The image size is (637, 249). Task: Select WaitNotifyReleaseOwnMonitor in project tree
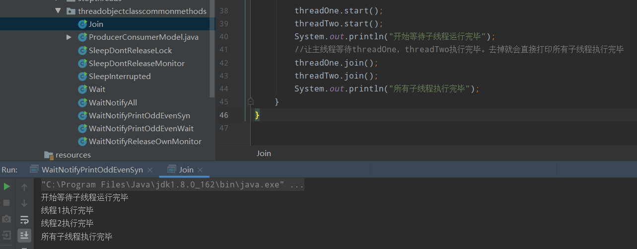pos(145,141)
